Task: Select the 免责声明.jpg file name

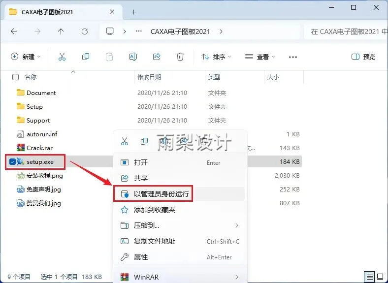Action: pyautogui.click(x=43, y=189)
